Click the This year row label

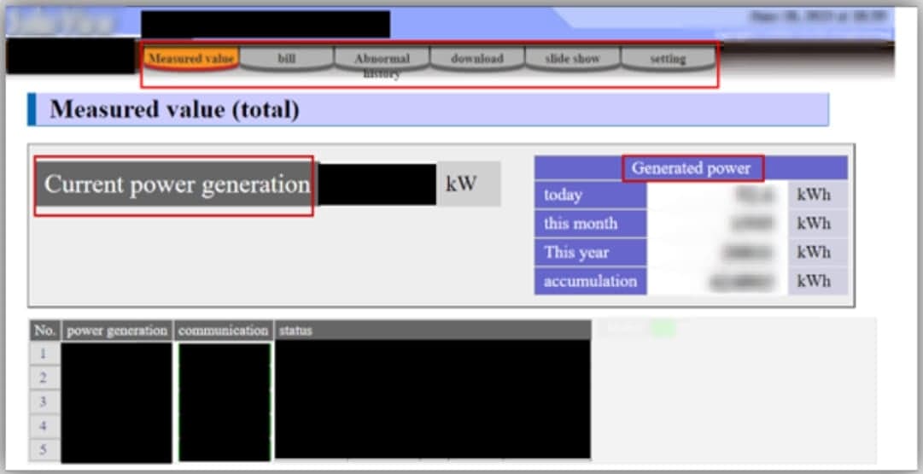[589, 252]
